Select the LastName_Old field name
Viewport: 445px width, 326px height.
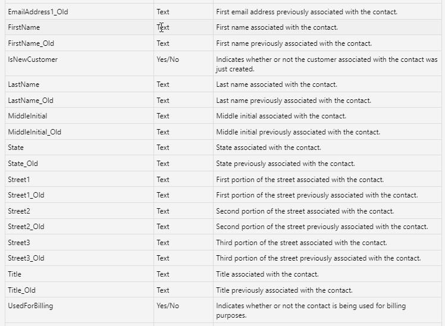(30, 101)
